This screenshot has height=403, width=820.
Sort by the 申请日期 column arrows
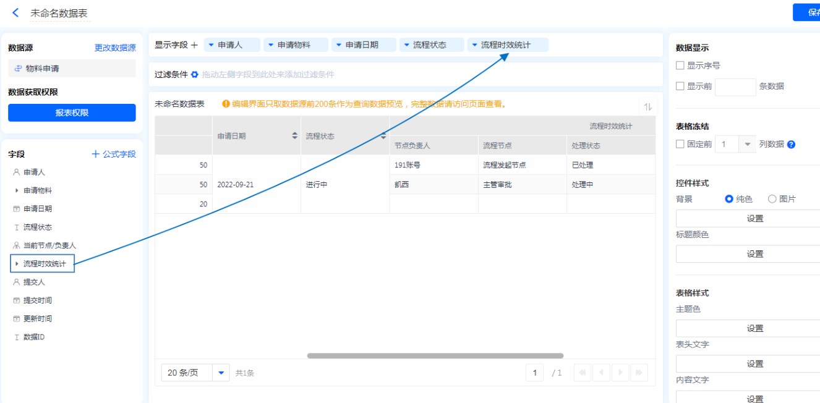pyautogui.click(x=294, y=136)
